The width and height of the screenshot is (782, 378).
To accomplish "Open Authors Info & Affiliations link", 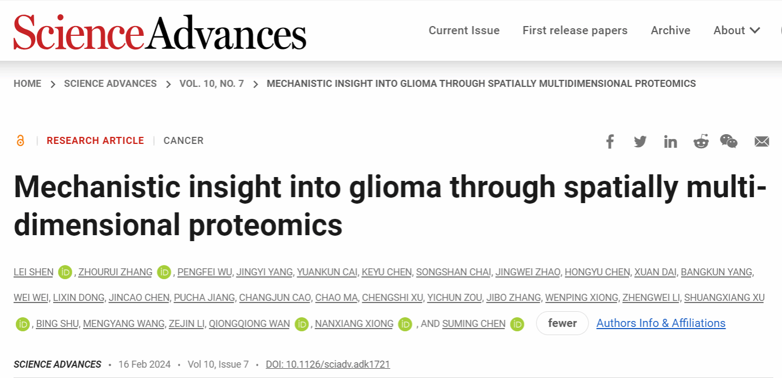I will 660,323.
